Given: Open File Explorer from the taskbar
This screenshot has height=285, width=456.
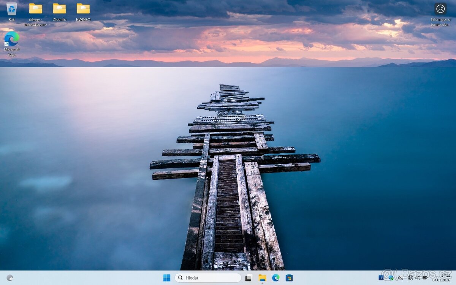Looking at the screenshot, I should tap(261, 278).
